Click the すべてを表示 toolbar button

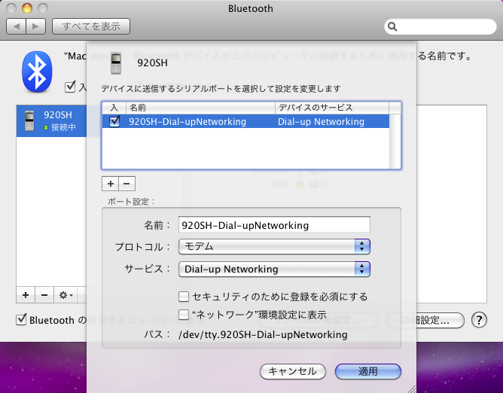(x=91, y=27)
